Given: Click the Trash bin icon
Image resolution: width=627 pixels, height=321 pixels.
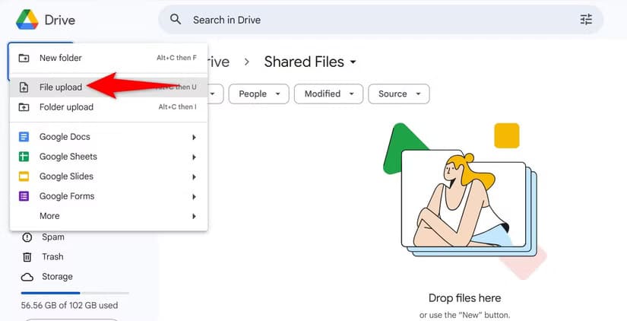Looking at the screenshot, I should tap(27, 257).
